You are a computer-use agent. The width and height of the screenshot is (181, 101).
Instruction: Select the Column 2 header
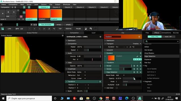56,7
